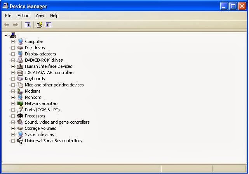Click the Forward arrow toolbar icon

point(16,25)
